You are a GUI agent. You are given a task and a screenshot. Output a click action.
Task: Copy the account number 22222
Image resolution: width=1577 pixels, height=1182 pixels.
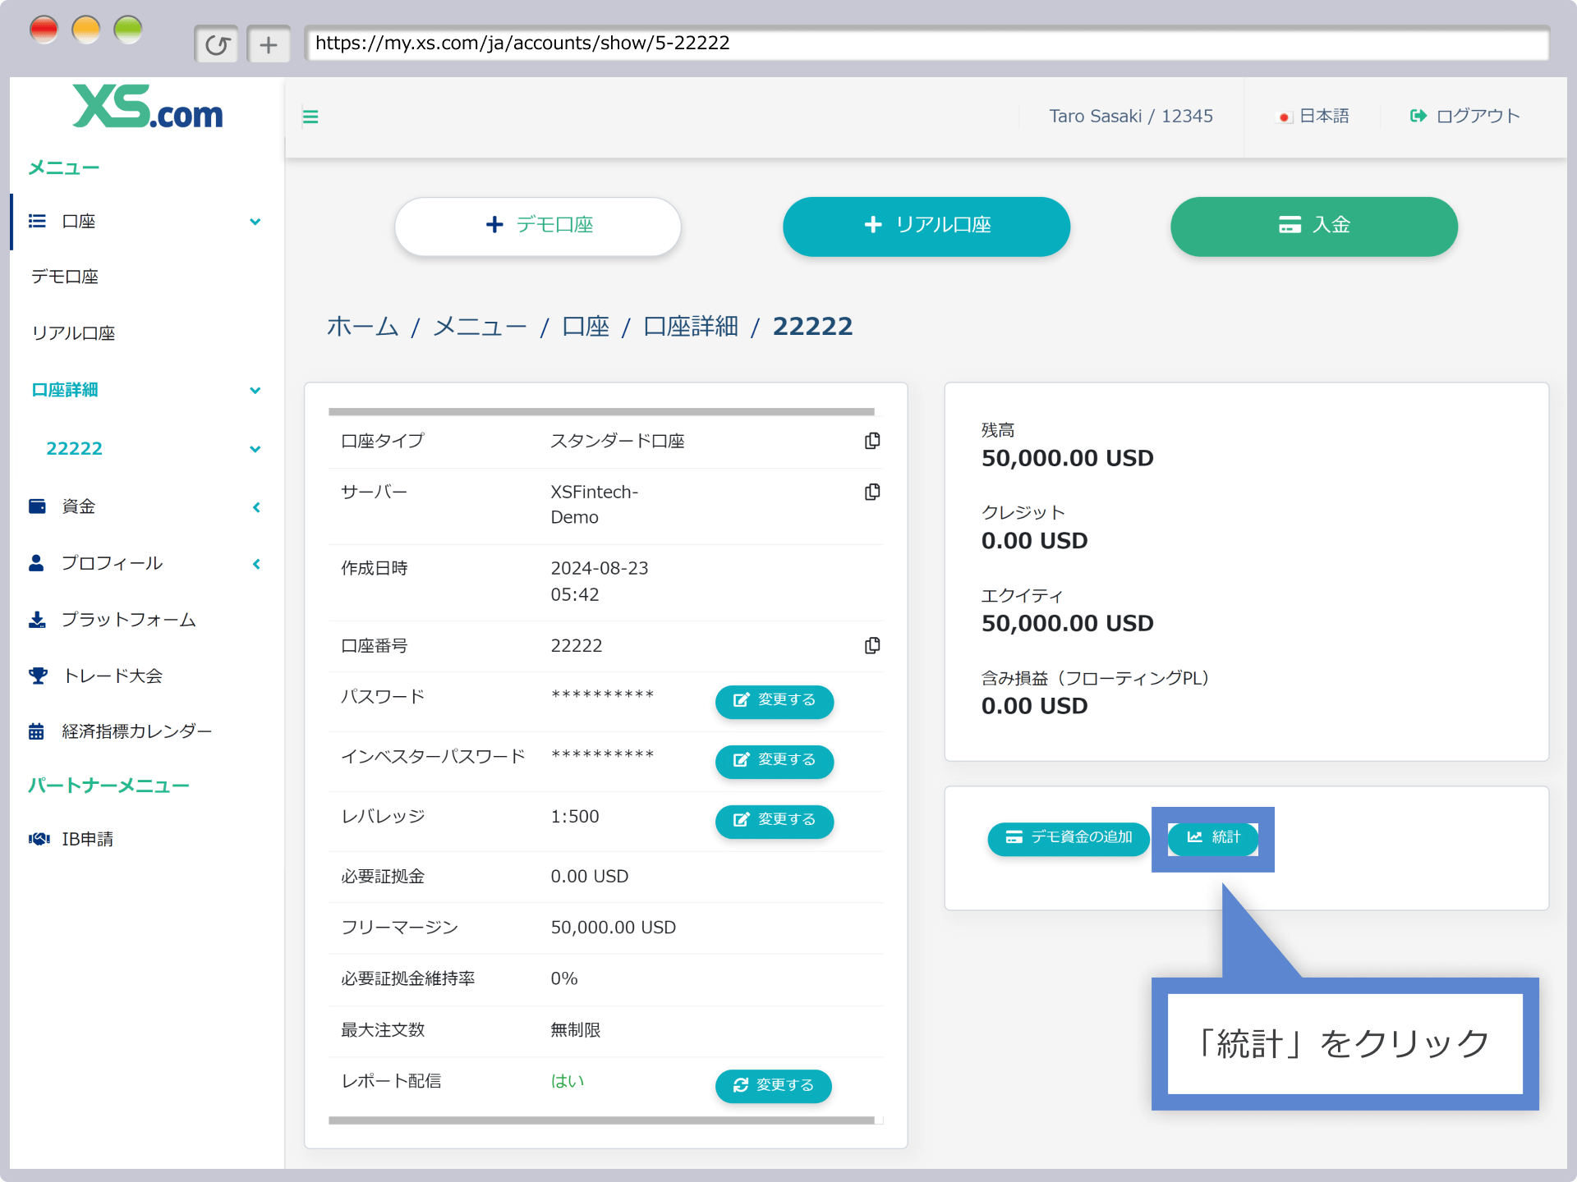click(x=872, y=645)
